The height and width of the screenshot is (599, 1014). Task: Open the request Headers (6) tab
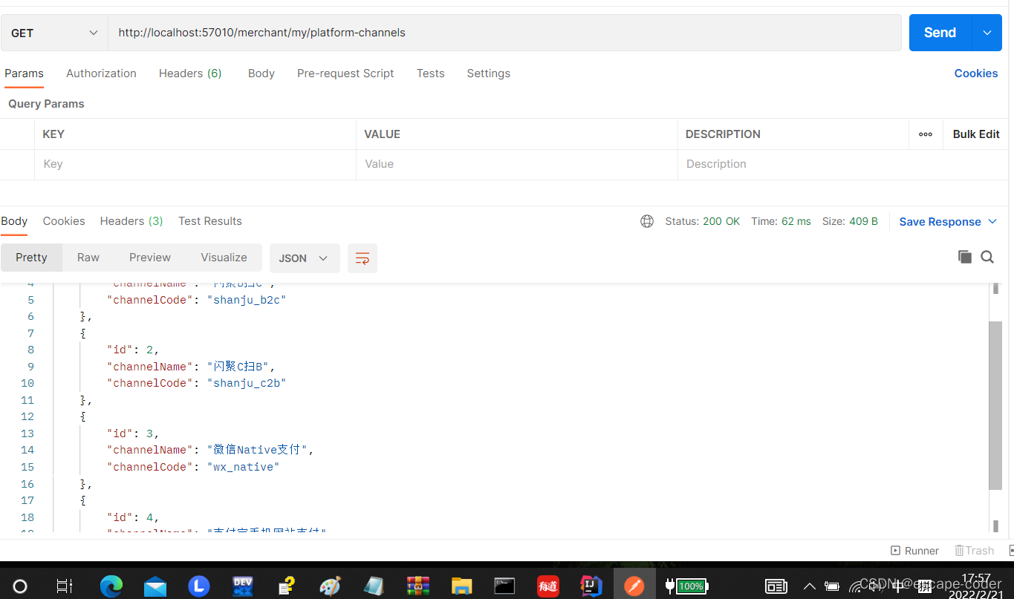coord(190,73)
